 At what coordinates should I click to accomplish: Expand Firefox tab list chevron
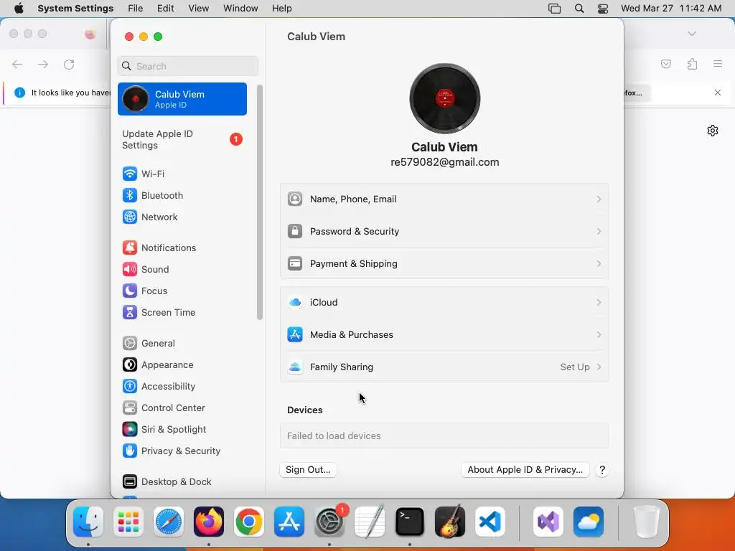coord(692,34)
